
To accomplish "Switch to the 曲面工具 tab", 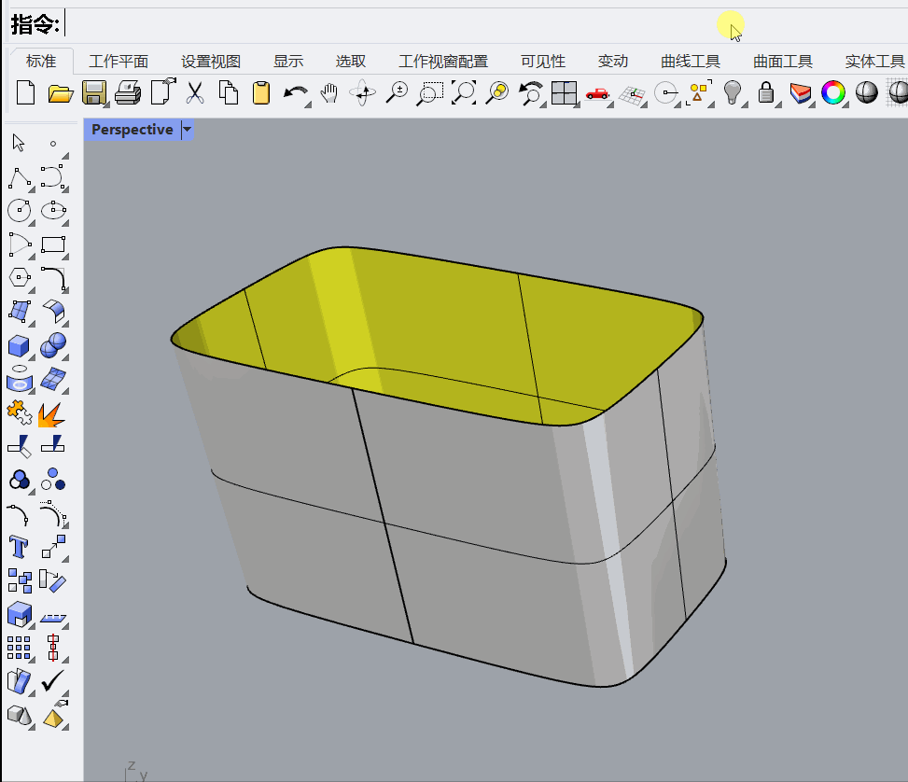I will coord(783,62).
